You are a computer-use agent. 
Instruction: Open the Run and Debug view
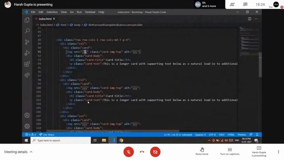27,53
